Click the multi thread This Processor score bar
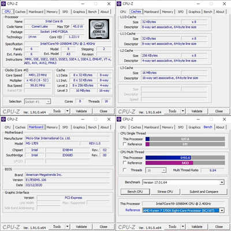 (185, 158)
